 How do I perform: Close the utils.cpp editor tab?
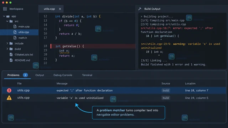tap(60, 9)
